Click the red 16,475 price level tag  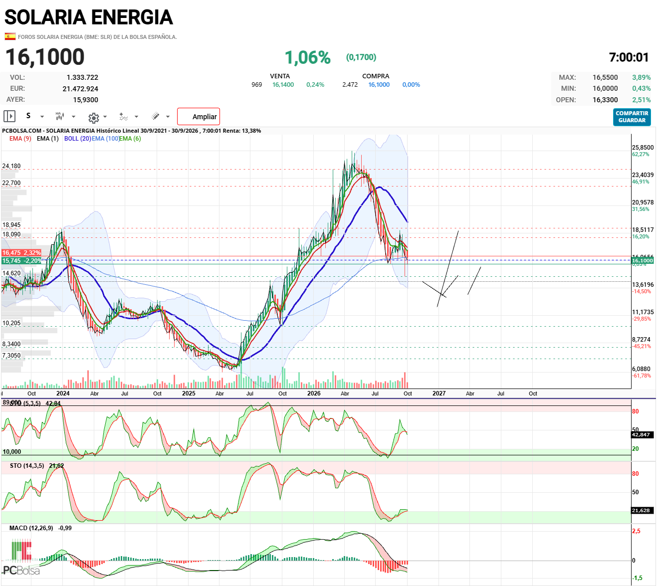point(21,253)
